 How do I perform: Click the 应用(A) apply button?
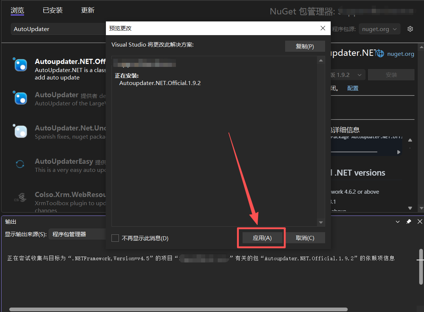click(x=262, y=238)
